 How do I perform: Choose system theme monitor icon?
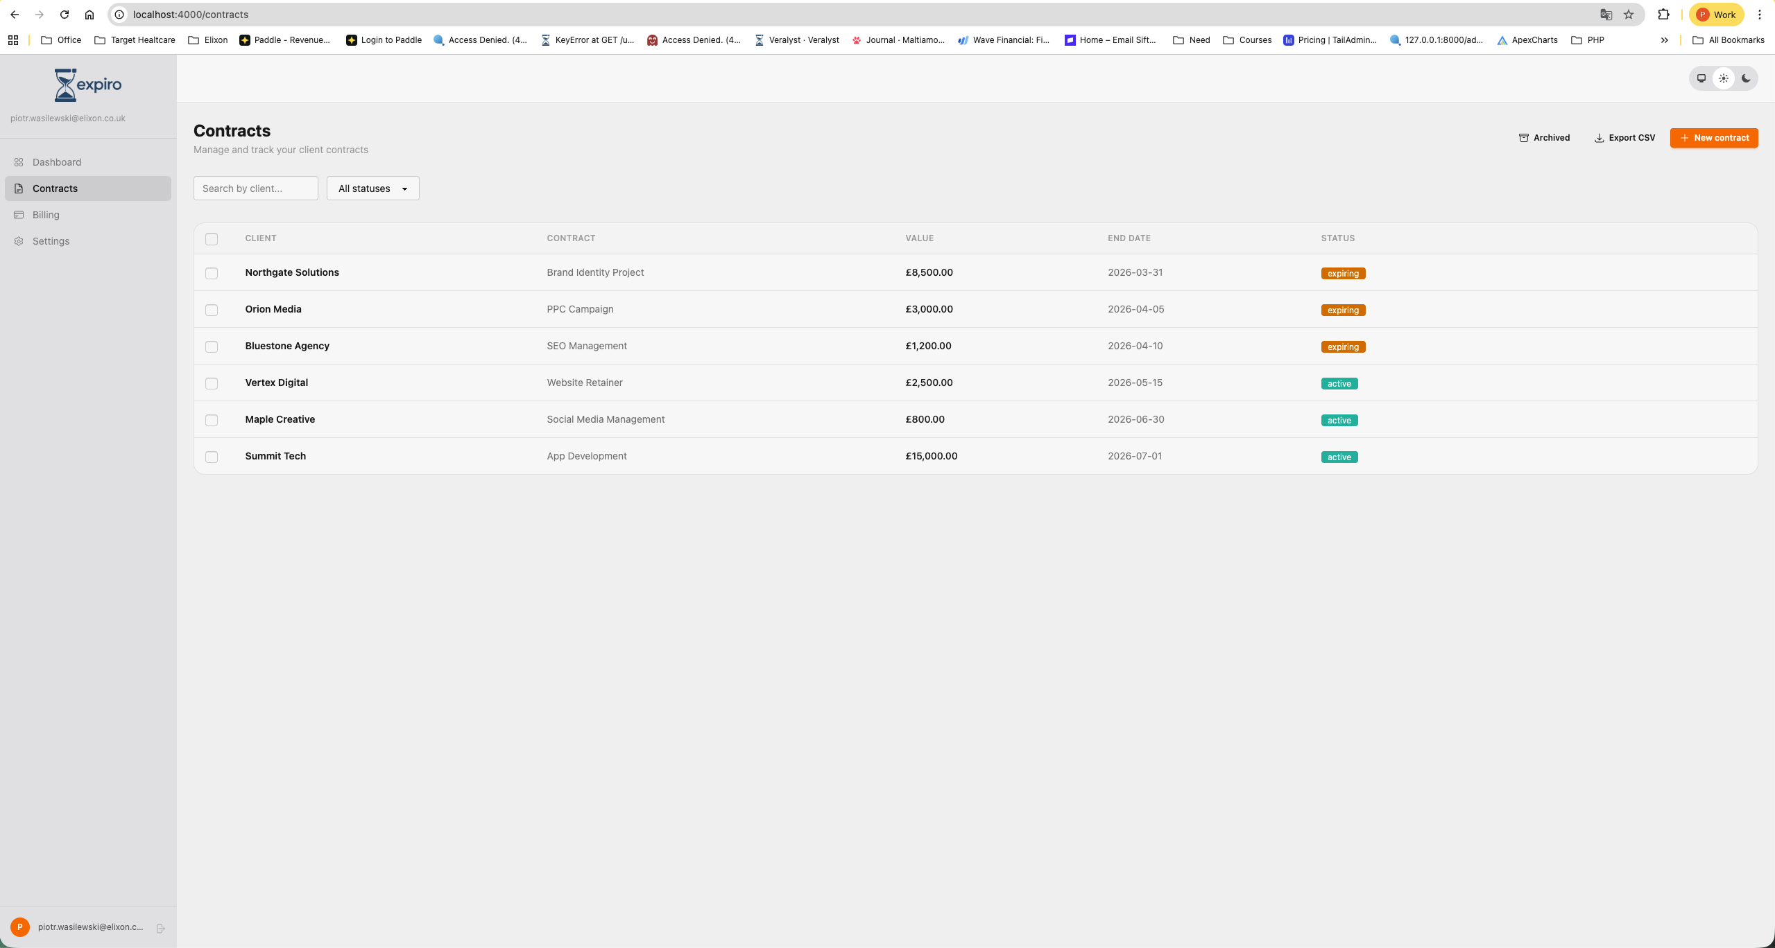coord(1701,78)
